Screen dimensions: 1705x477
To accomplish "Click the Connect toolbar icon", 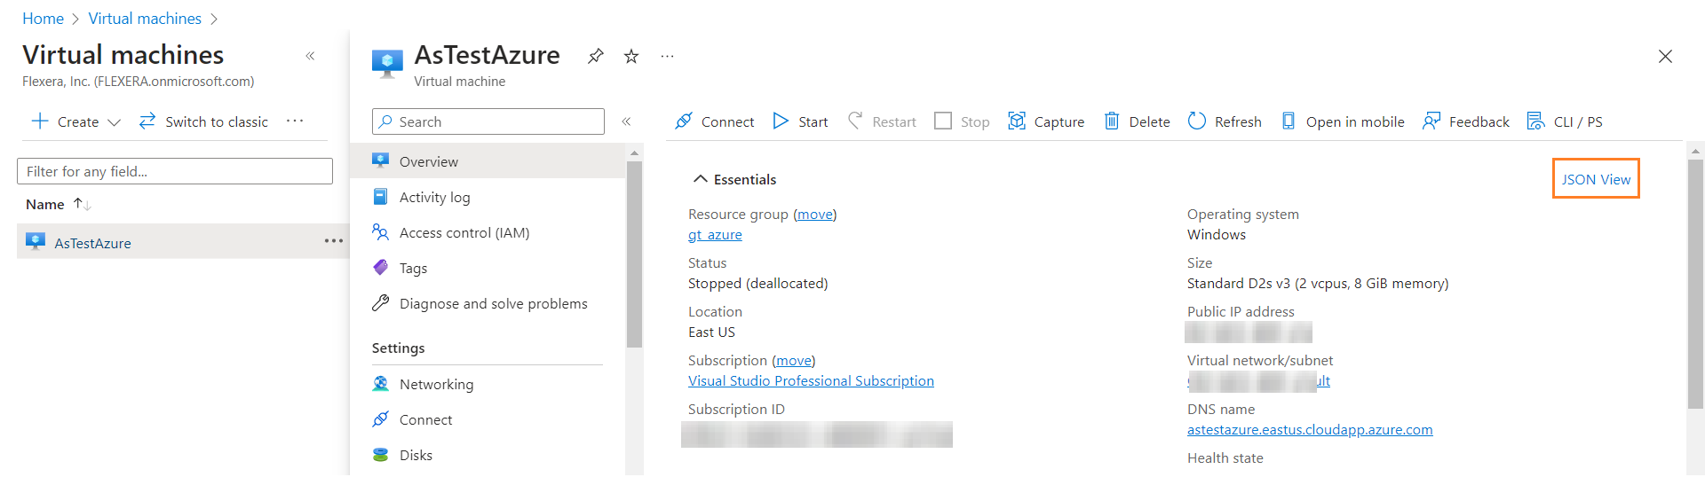I will click(x=684, y=121).
